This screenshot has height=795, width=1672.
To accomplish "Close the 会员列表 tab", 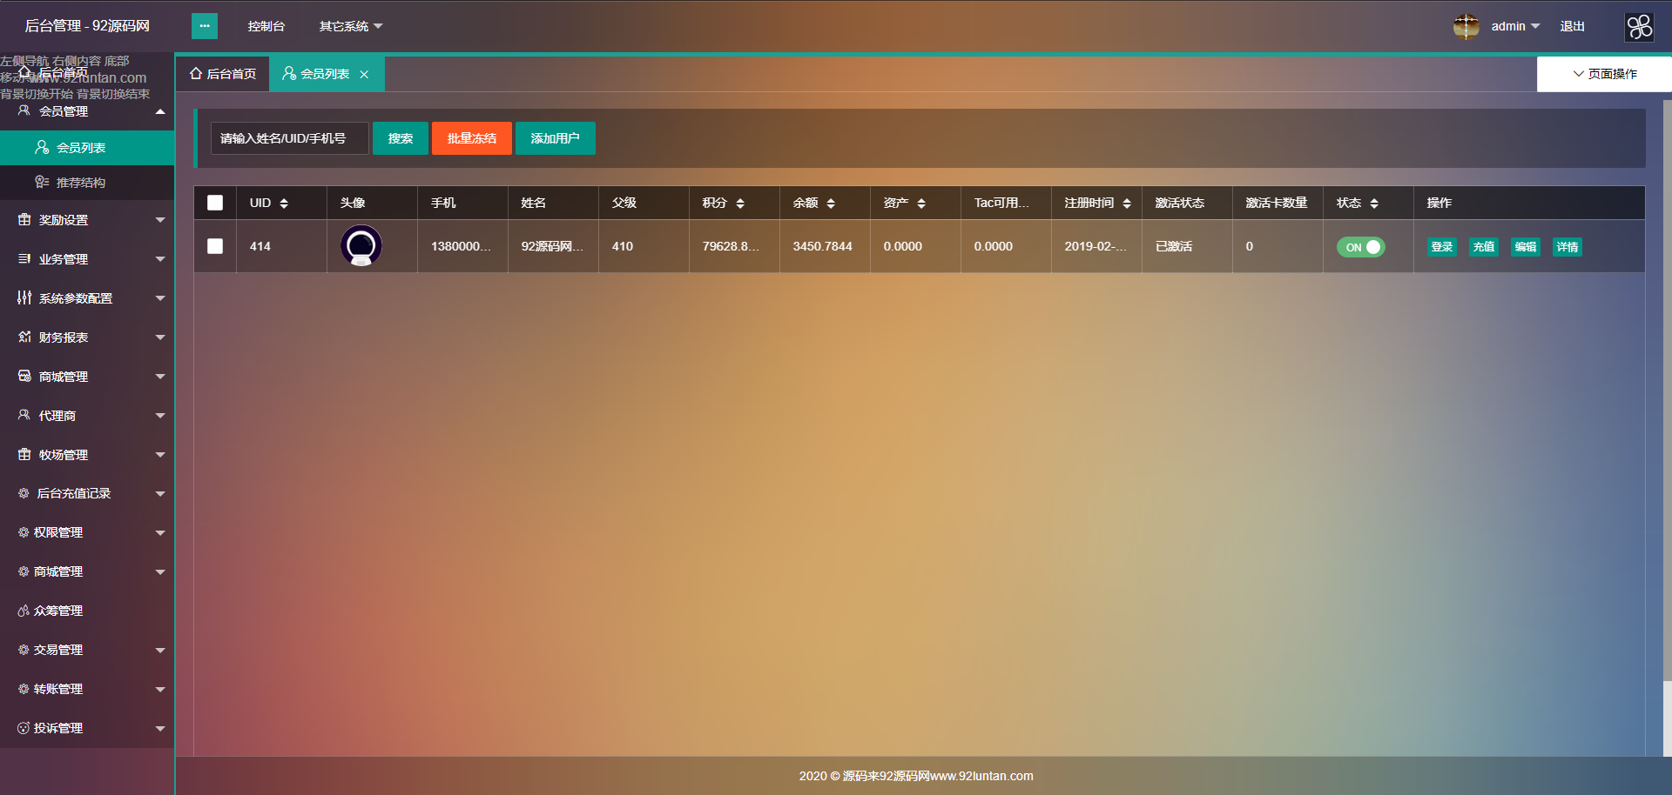I will [364, 75].
